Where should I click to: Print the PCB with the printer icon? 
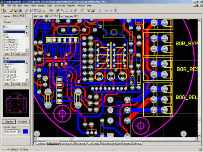[x=20, y=11]
